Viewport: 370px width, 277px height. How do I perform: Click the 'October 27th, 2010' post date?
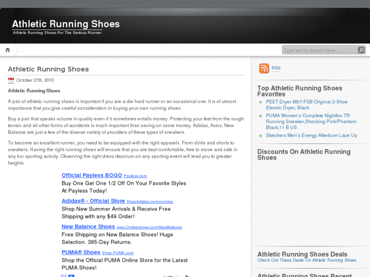click(x=35, y=80)
